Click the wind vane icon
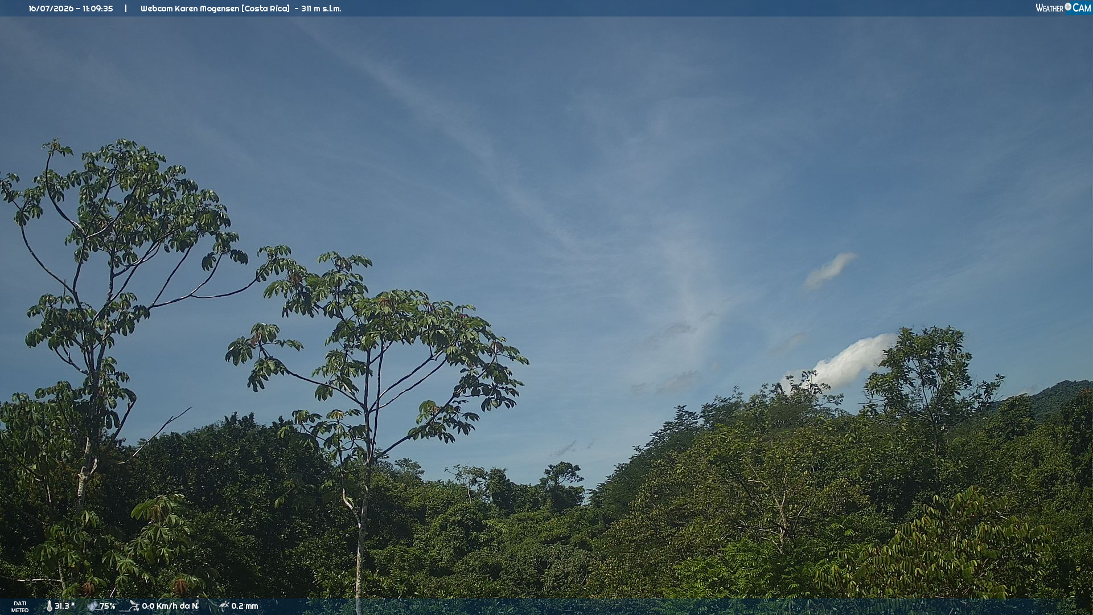The image size is (1093, 615). [x=134, y=606]
